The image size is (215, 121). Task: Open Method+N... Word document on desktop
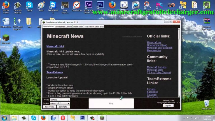pos(6,23)
